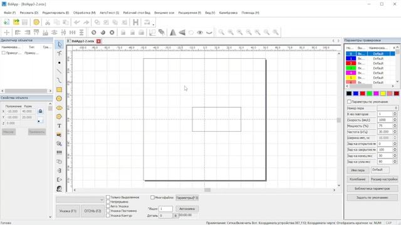
Task: Click the 'Библиотека параметров' button
Action: click(x=372, y=189)
